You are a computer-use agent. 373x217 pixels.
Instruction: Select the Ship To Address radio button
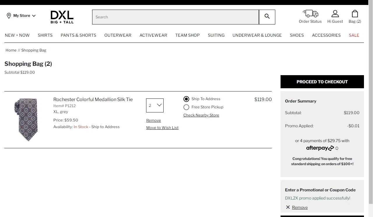pyautogui.click(x=186, y=99)
